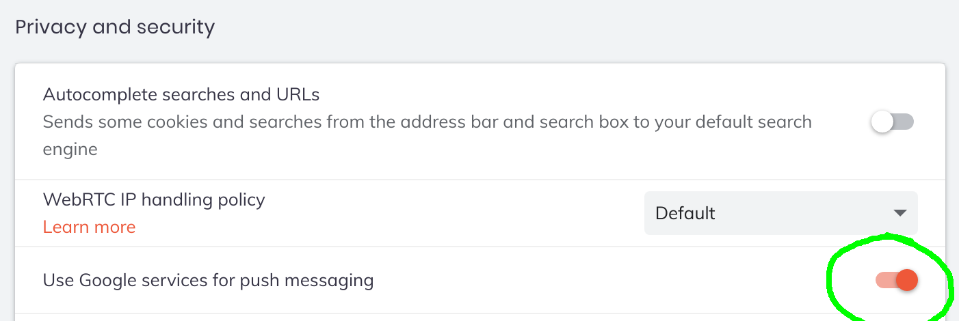959x321 pixels.
Task: Enable the Autocomplete searches and URLs toggle
Action: point(892,122)
